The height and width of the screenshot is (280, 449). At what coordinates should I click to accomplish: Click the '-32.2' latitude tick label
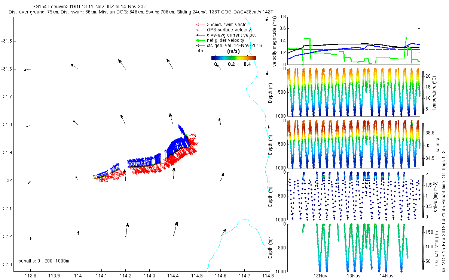pos(6,237)
